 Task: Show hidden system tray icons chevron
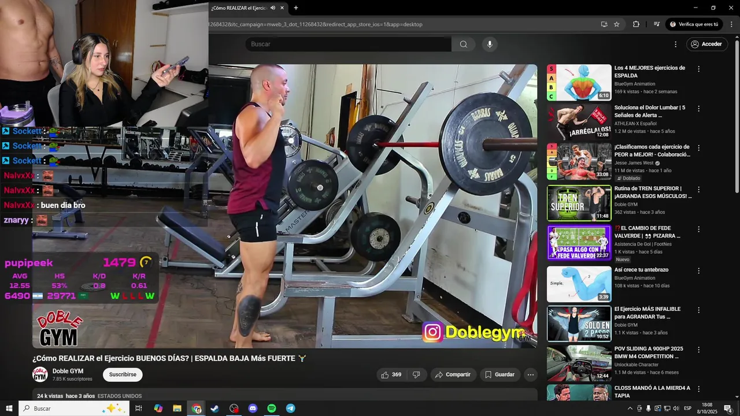pyautogui.click(x=630, y=408)
